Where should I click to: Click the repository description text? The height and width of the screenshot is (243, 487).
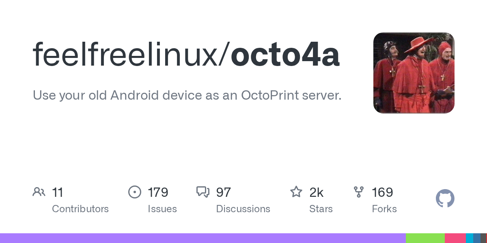click(187, 96)
